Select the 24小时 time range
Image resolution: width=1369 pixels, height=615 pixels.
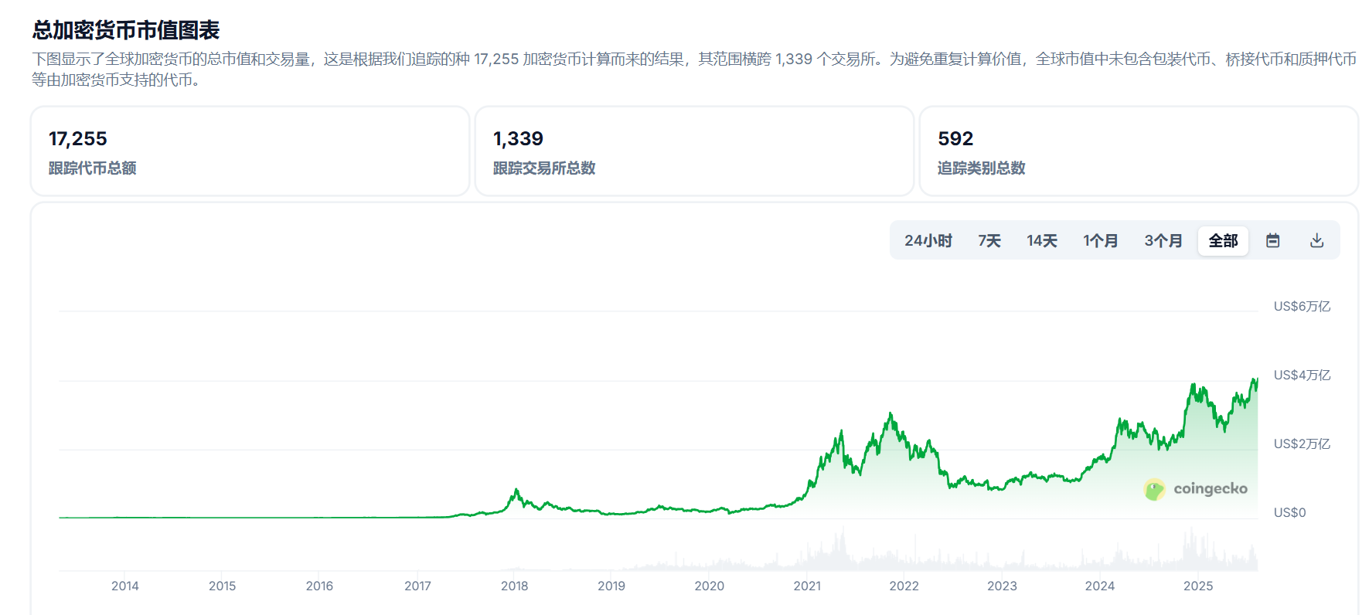point(928,241)
